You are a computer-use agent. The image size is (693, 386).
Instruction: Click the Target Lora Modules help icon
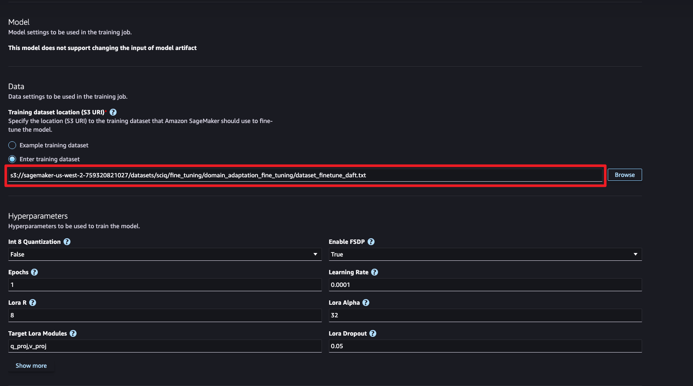coord(73,333)
